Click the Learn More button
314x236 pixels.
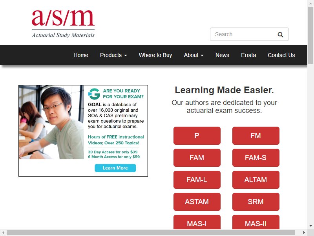tap(115, 168)
